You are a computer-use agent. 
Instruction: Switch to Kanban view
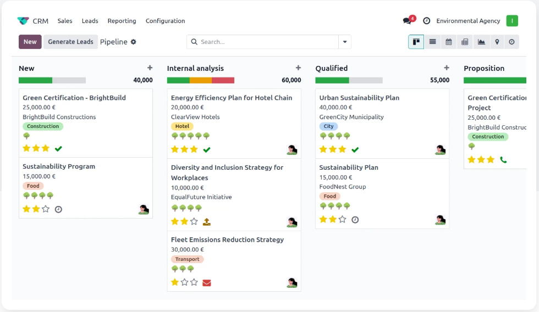click(416, 42)
